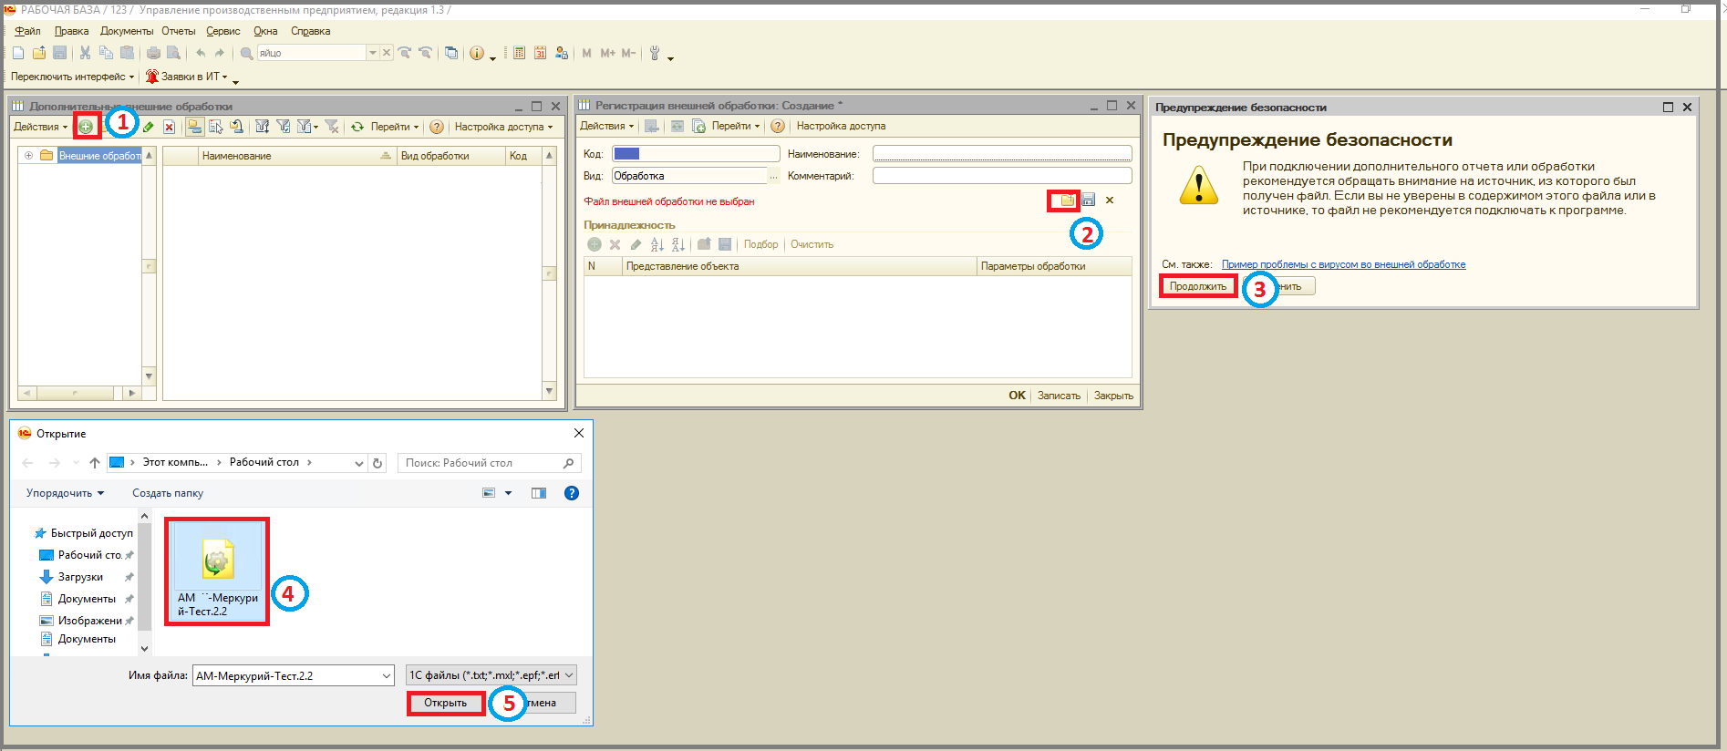This screenshot has height=751, width=1727.
Task: Click the Наименование input field
Action: tap(1001, 154)
